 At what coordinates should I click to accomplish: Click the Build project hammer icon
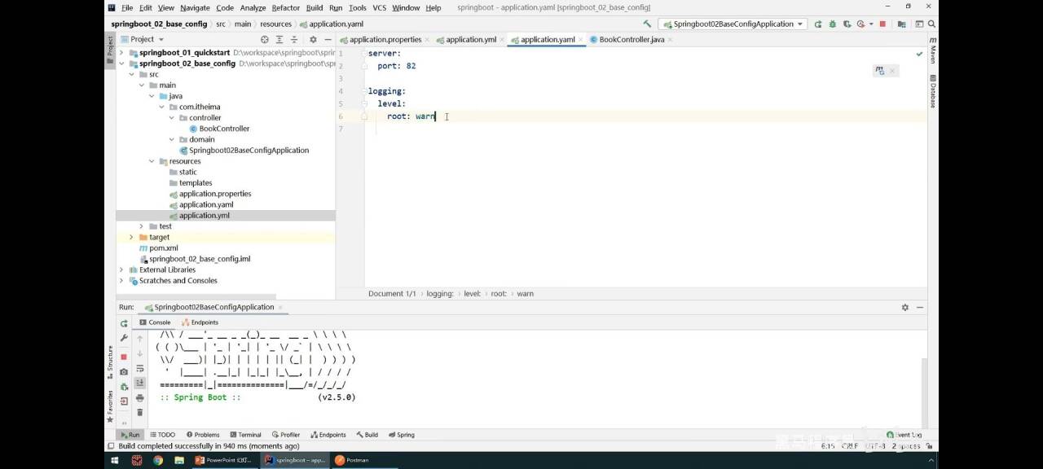(646, 24)
